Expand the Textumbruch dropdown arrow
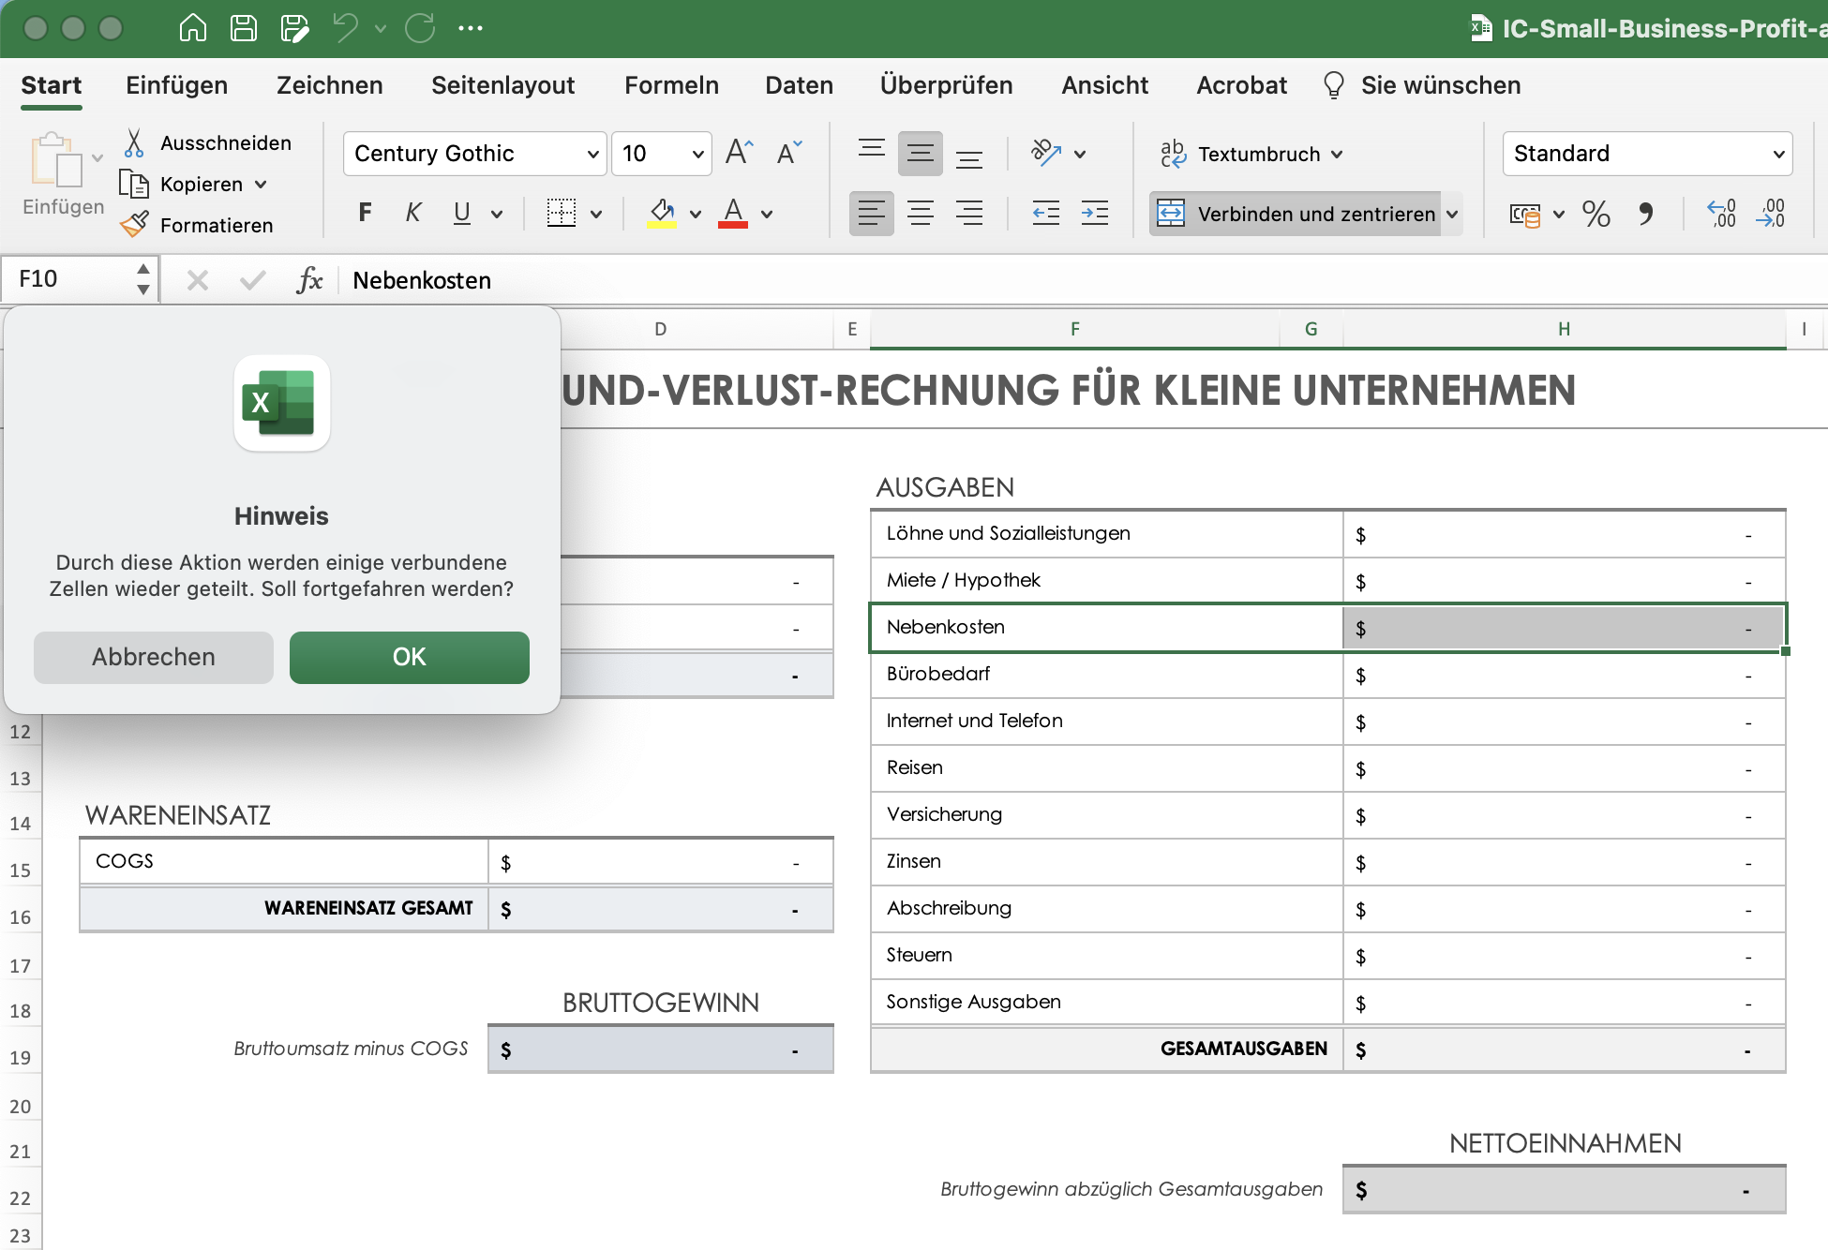This screenshot has width=1828, height=1250. [1337, 154]
